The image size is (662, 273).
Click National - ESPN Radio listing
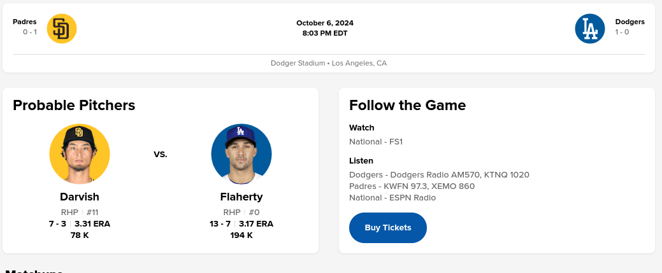(392, 197)
